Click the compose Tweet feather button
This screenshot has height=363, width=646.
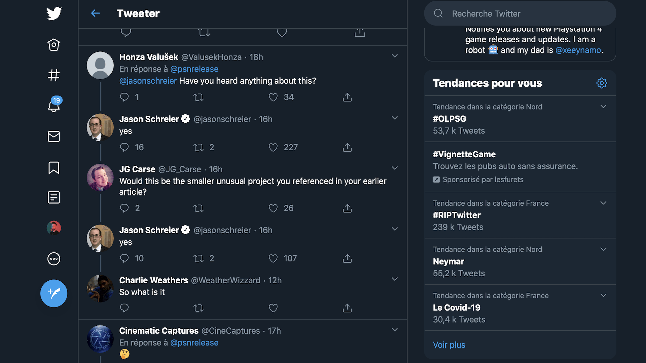click(x=54, y=293)
